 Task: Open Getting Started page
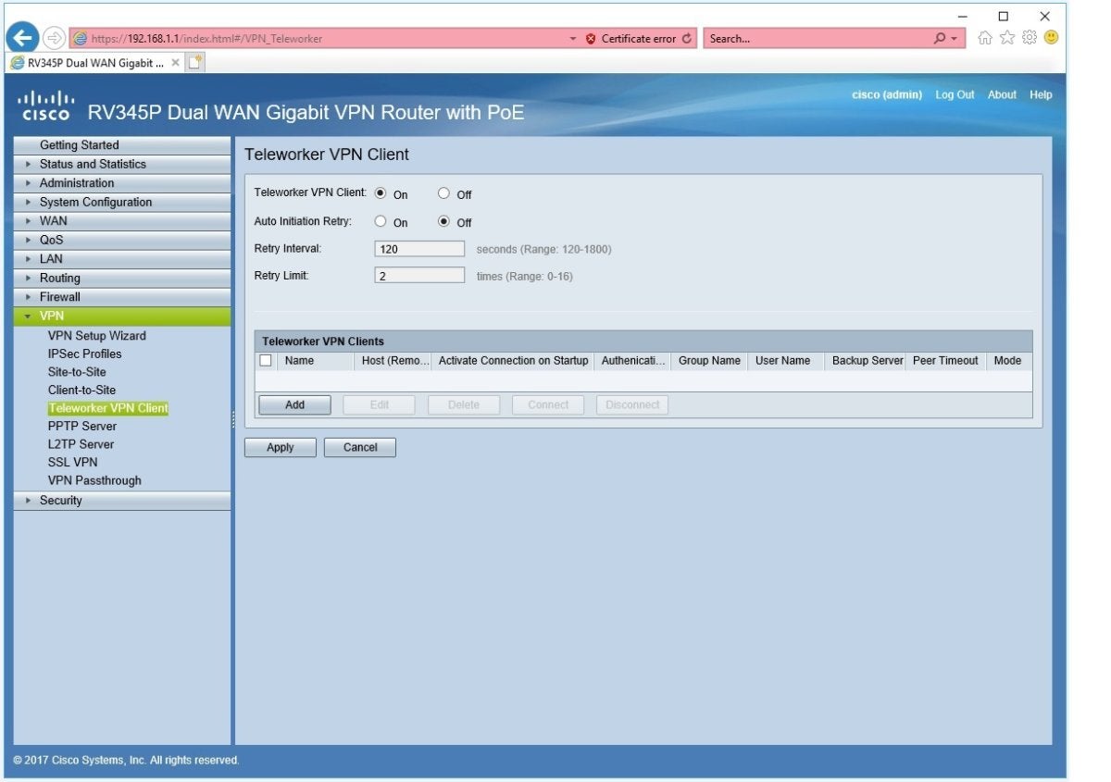pyautogui.click(x=122, y=145)
